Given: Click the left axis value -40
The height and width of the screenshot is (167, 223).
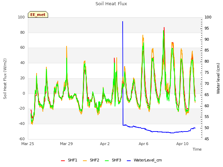Looking at the screenshot, I should (x=22, y=124).
